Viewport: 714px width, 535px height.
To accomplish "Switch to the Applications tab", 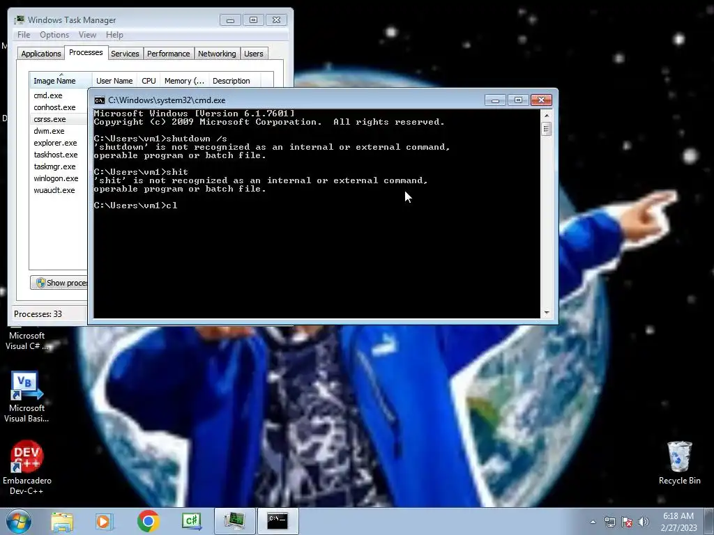I will pos(41,54).
